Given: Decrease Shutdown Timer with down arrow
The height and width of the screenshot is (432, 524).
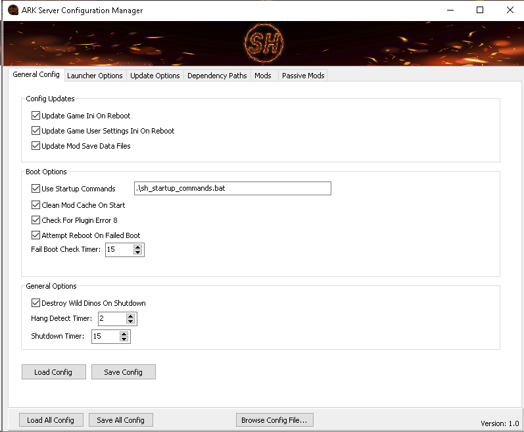Looking at the screenshot, I should pyautogui.click(x=124, y=339).
